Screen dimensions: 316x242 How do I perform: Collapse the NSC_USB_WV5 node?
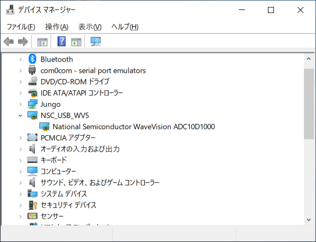(x=21, y=116)
